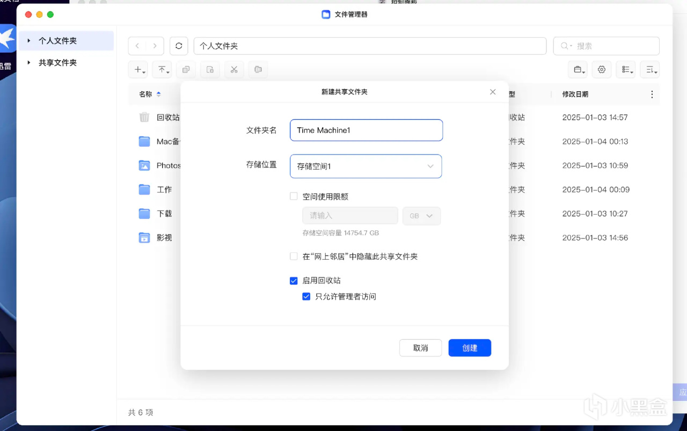The height and width of the screenshot is (431, 687).
Task: Expand the 个人文件夹 tree arrow
Action: tap(29, 41)
